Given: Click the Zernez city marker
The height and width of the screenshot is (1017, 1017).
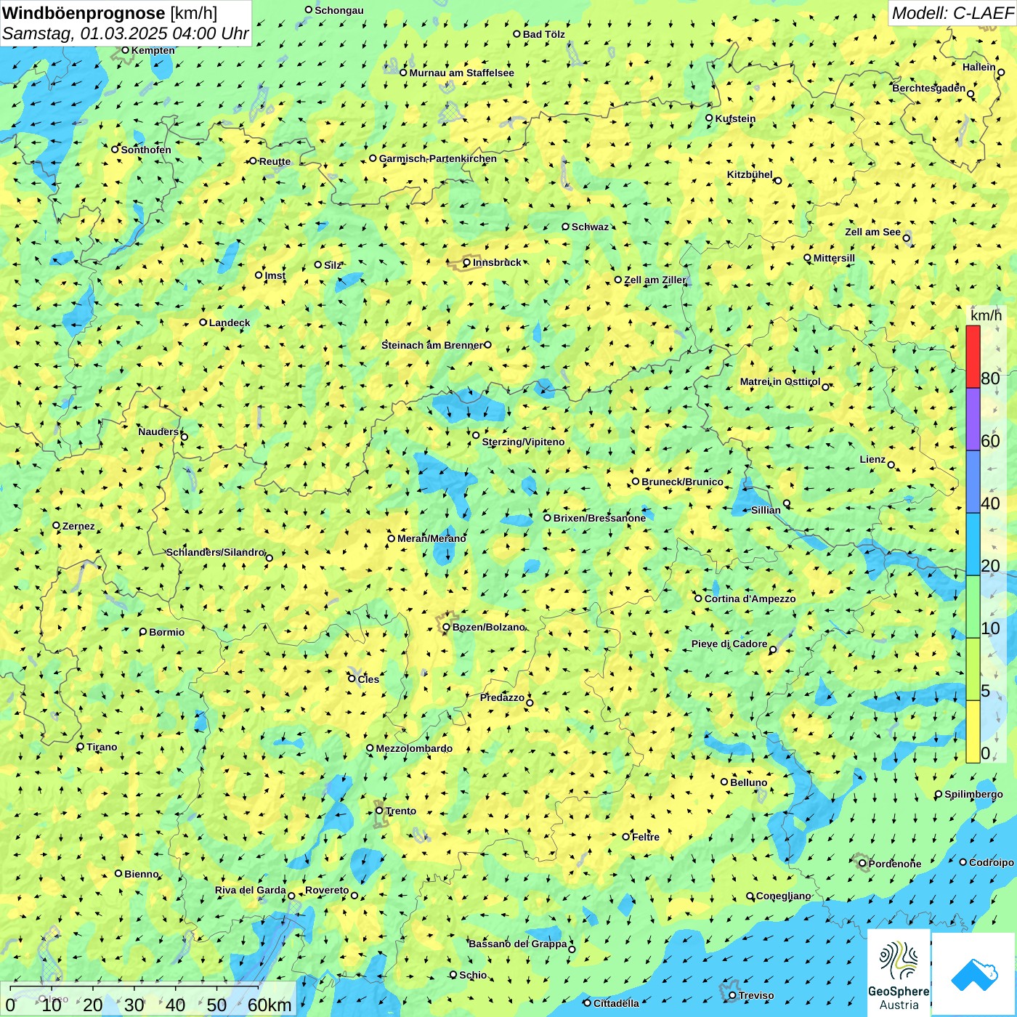Looking at the screenshot, I should (56, 525).
